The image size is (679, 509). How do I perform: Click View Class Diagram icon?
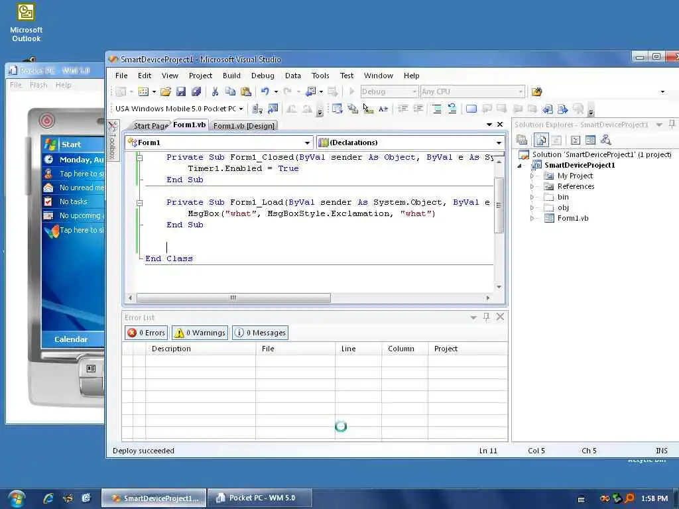click(605, 140)
